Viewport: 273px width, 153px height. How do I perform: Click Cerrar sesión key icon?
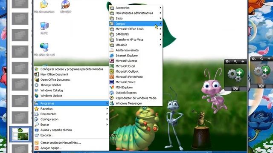pos(37,143)
